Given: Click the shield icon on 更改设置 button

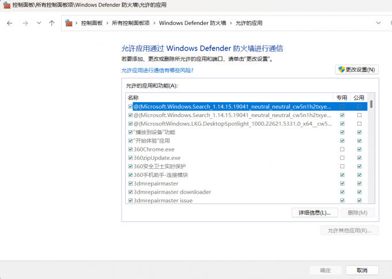Looking at the screenshot, I should pos(341,70).
